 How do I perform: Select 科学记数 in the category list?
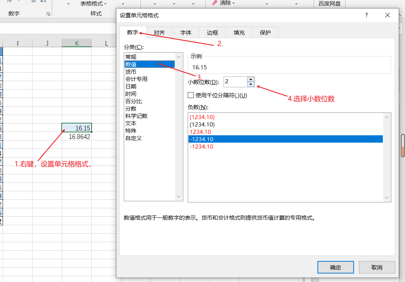(150, 116)
